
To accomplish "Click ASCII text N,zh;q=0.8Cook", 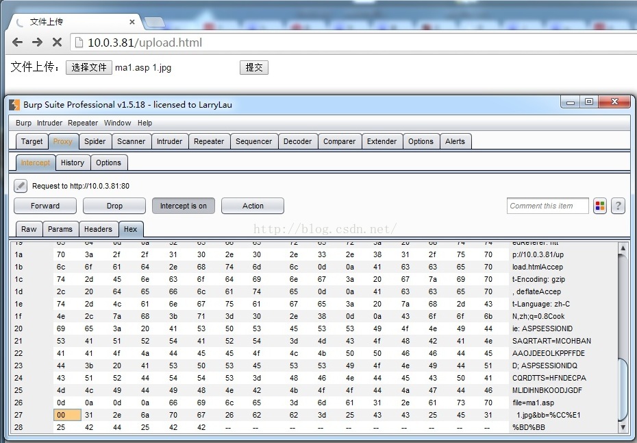I will tap(538, 317).
